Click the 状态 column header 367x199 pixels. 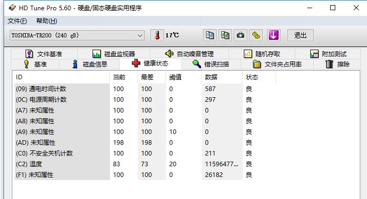(x=259, y=77)
